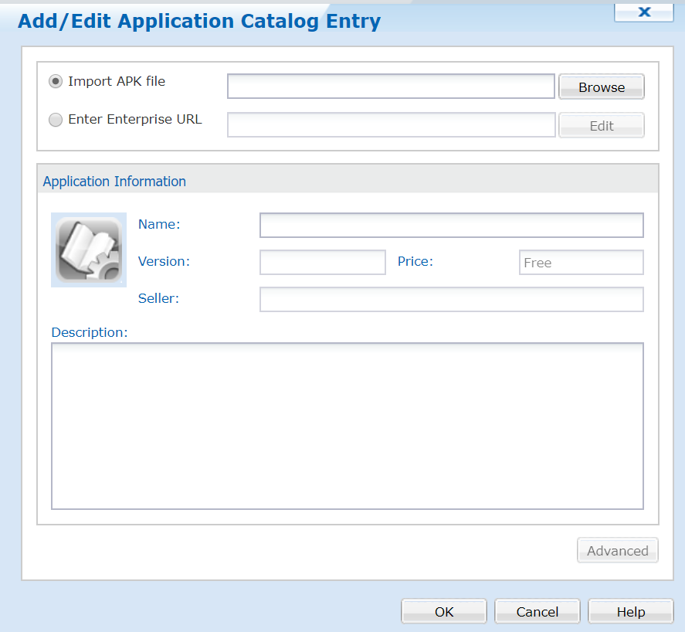
Task: Open Help for this dialog
Action: (x=630, y=612)
